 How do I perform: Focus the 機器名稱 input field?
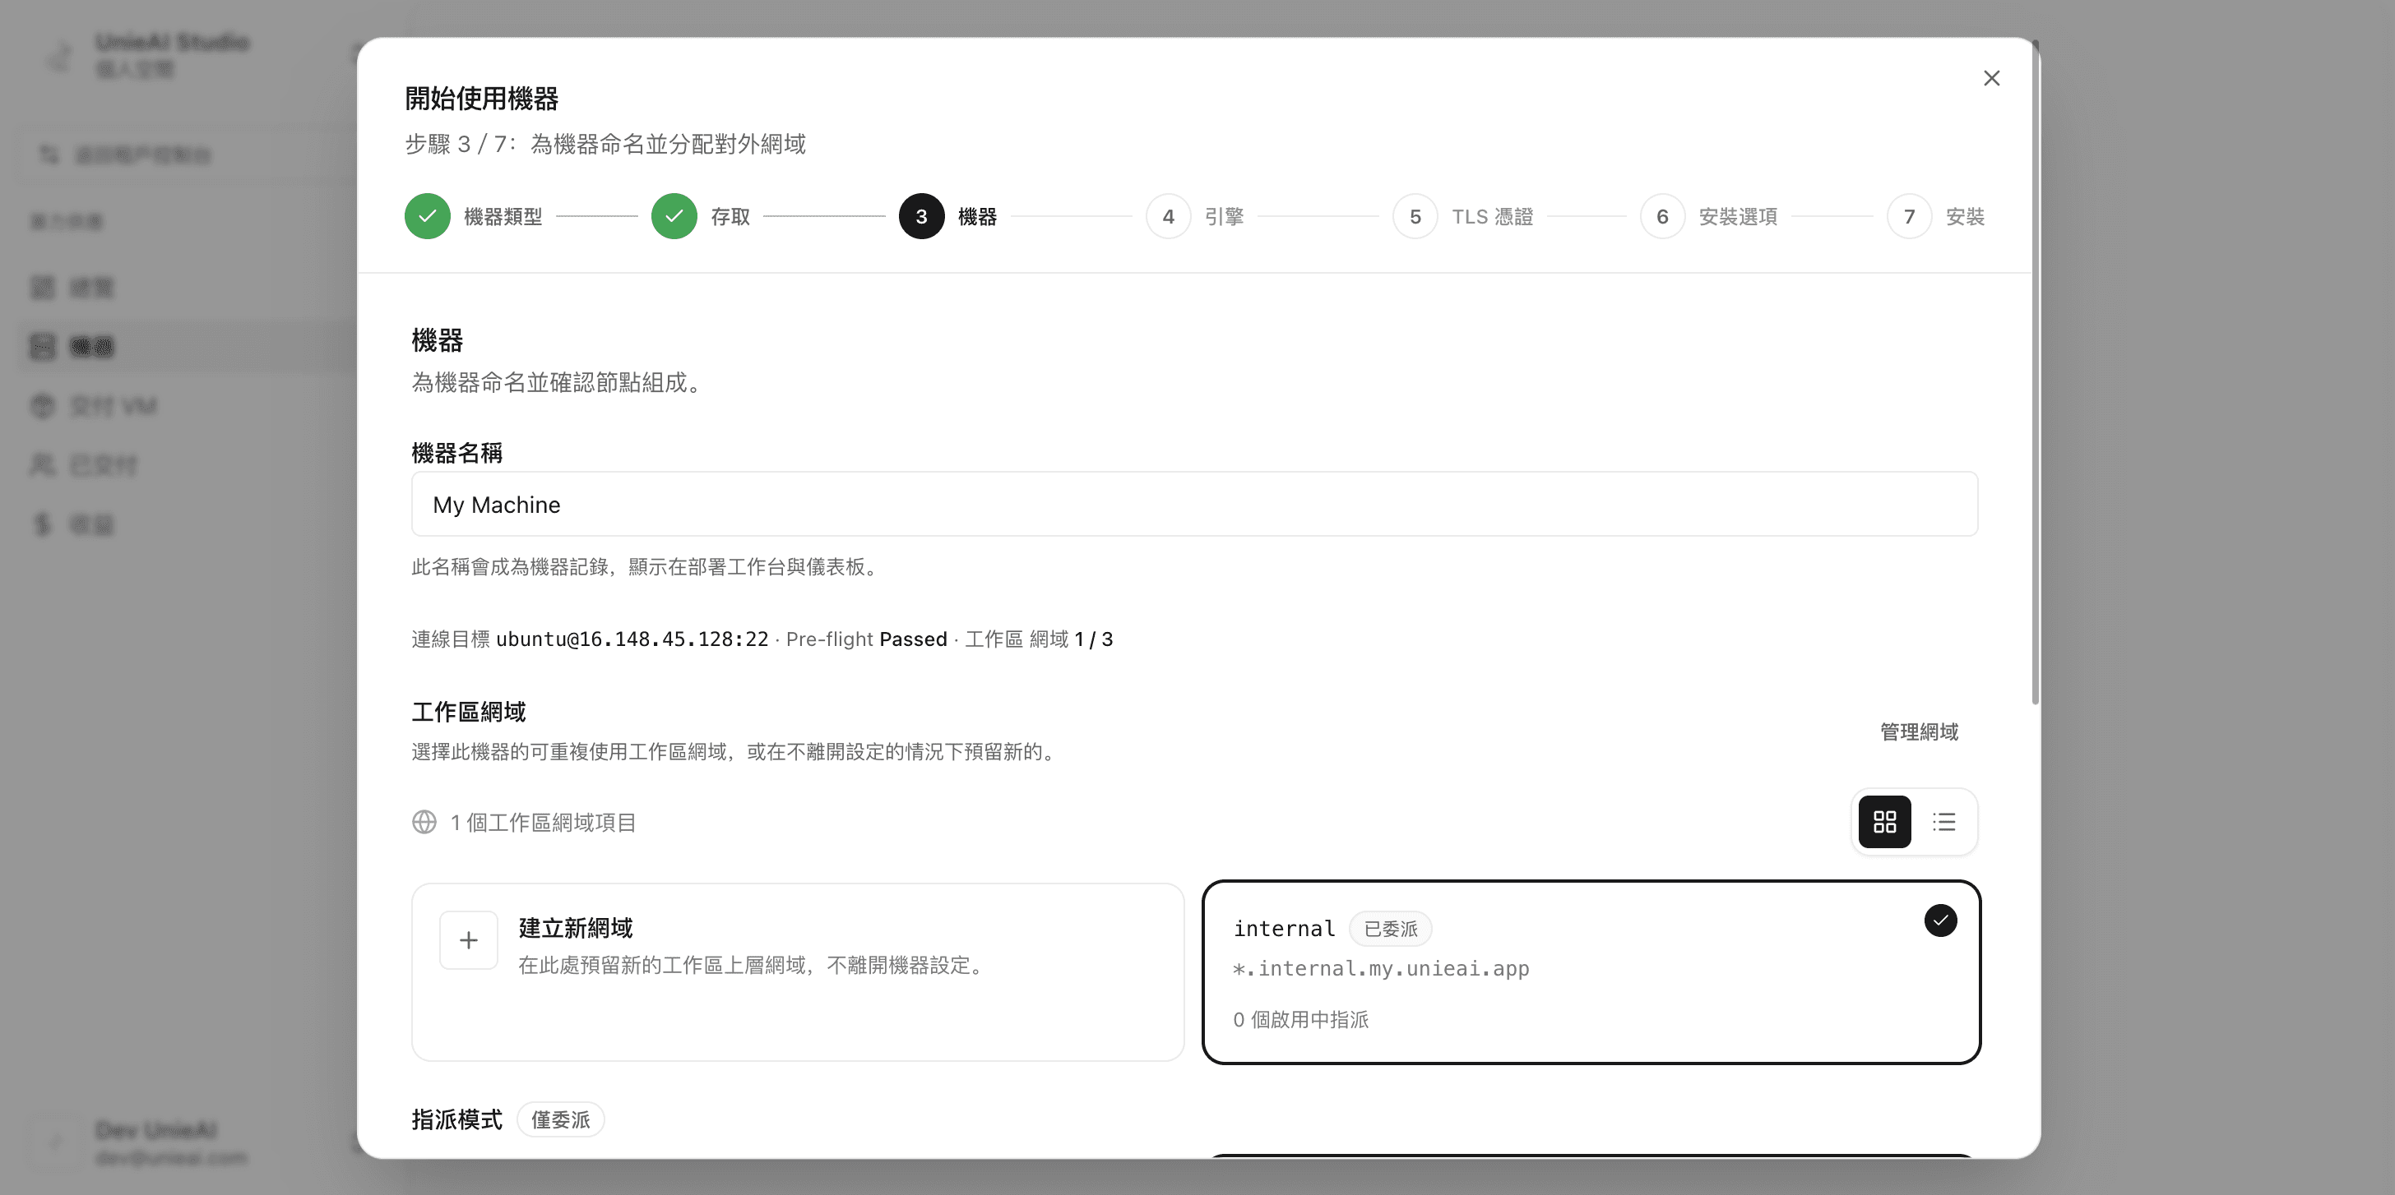pyautogui.click(x=1195, y=505)
